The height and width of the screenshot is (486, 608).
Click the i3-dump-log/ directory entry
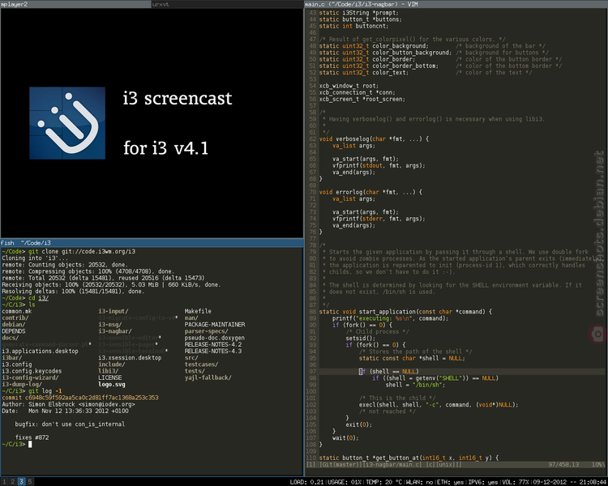(22, 385)
